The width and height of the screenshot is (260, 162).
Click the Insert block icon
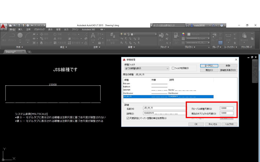(161, 35)
